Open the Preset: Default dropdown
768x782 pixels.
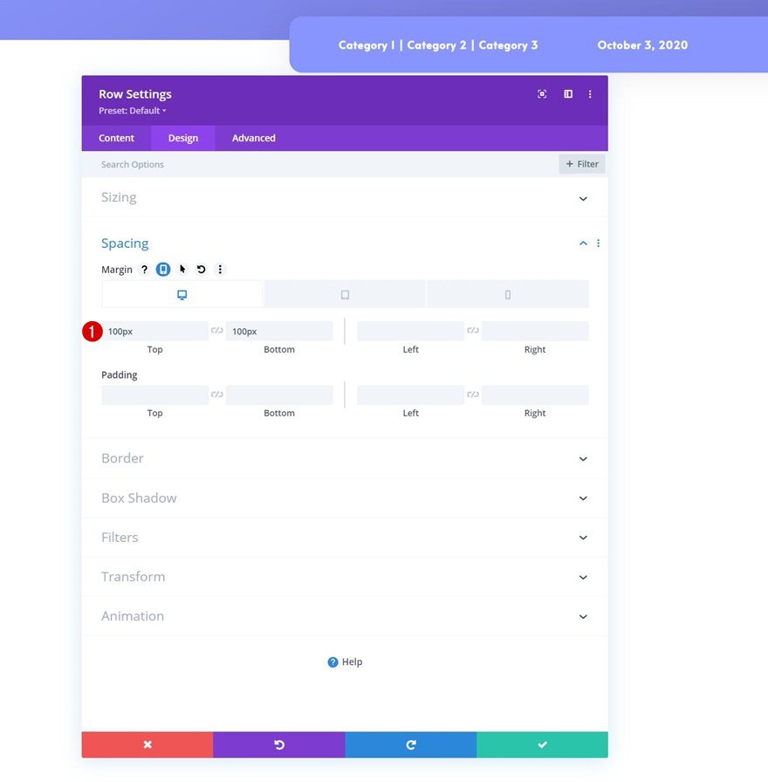click(x=132, y=110)
